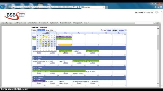Select June 15 in mini calendar

tap(55, 42)
